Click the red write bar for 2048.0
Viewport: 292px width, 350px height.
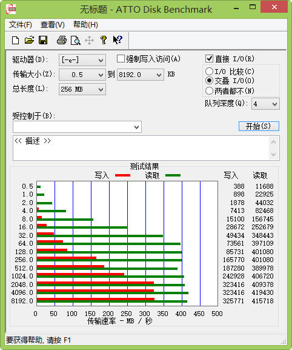point(95,283)
